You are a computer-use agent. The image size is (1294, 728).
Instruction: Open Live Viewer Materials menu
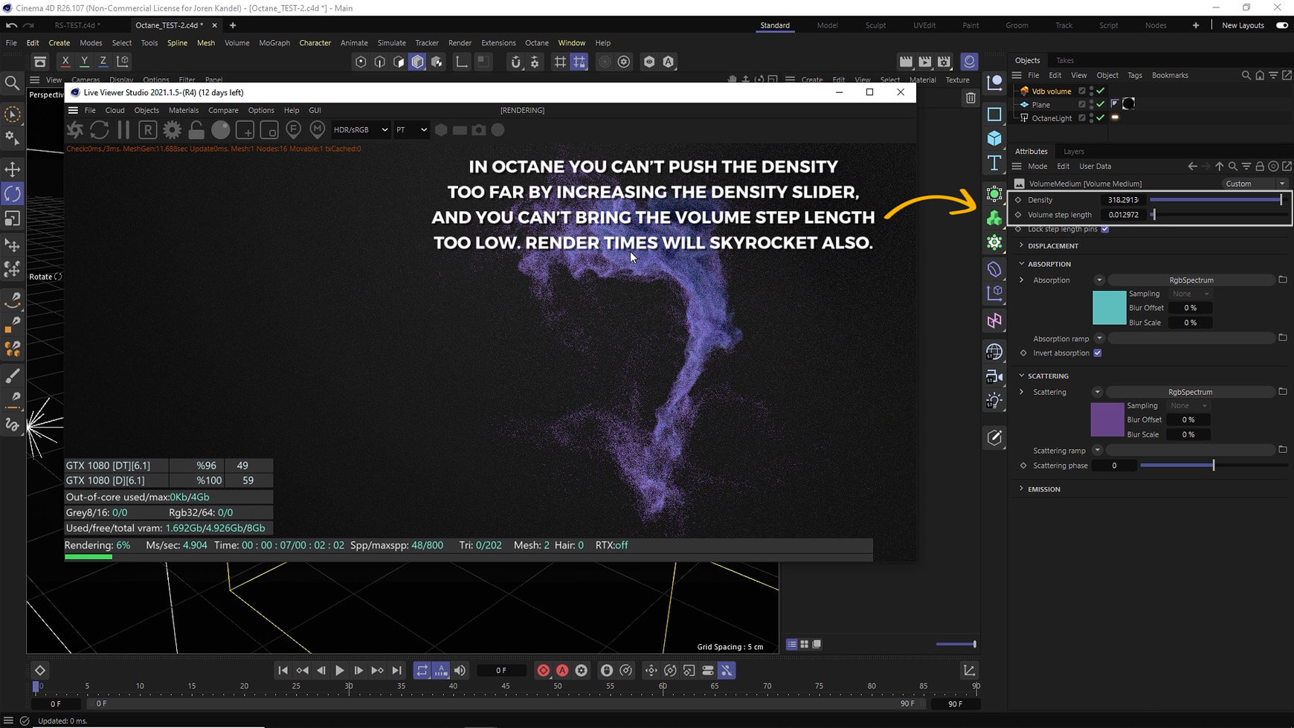(x=183, y=110)
